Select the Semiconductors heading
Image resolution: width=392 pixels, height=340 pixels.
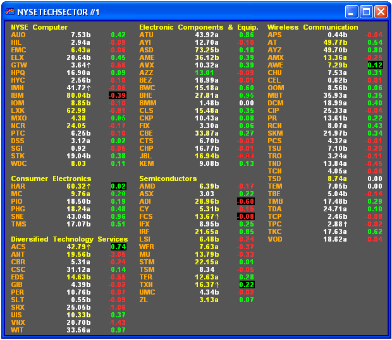coord(168,179)
